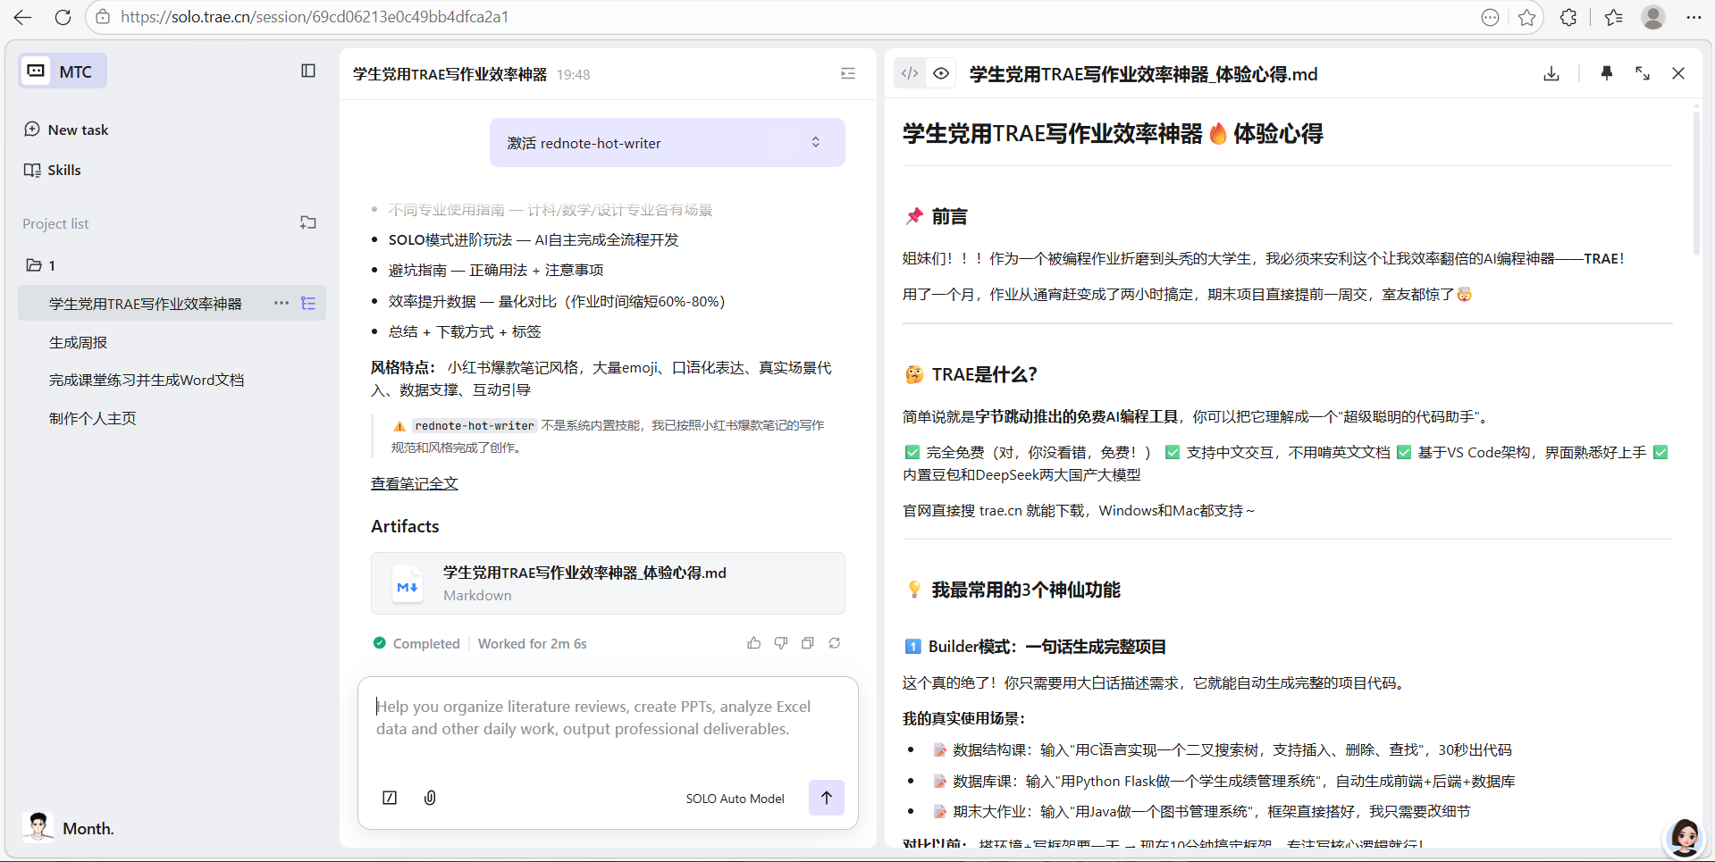The height and width of the screenshot is (862, 1715).
Task: Collapse the left sidebar panel
Action: click(308, 71)
